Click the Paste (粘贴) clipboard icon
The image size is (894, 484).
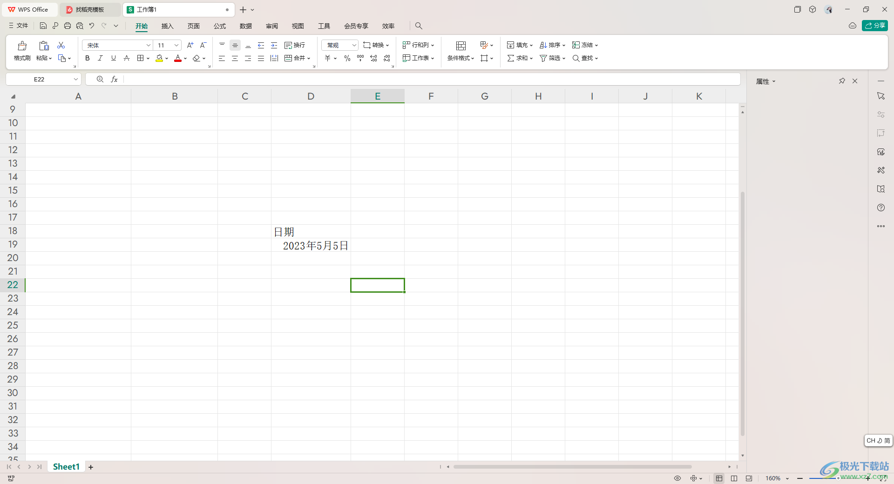click(44, 46)
